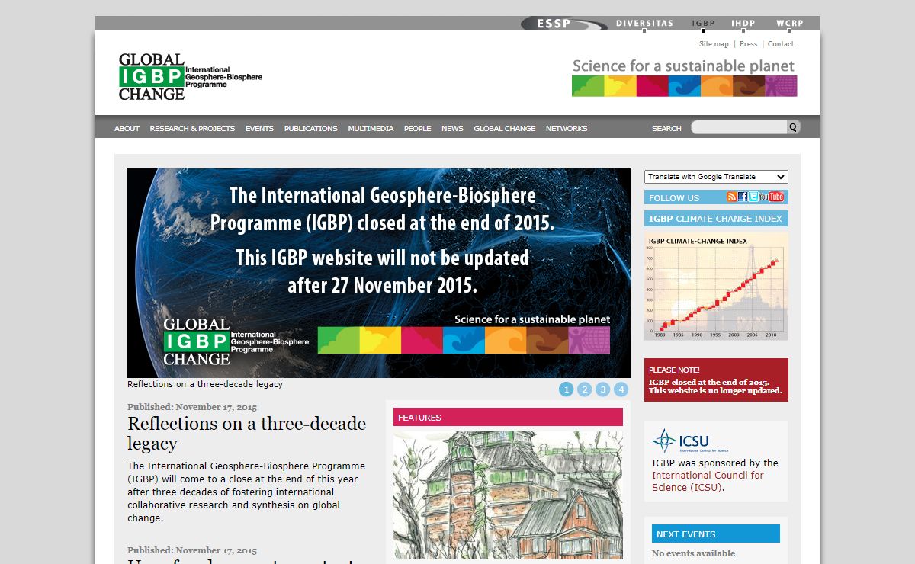The image size is (915, 564).
Task: Click the RSS feed icon
Action: (732, 197)
